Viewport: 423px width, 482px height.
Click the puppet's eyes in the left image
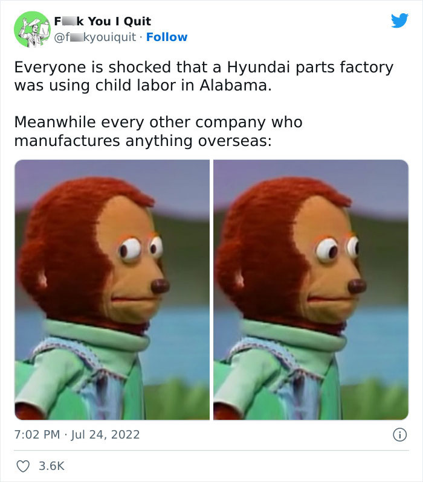click(140, 249)
